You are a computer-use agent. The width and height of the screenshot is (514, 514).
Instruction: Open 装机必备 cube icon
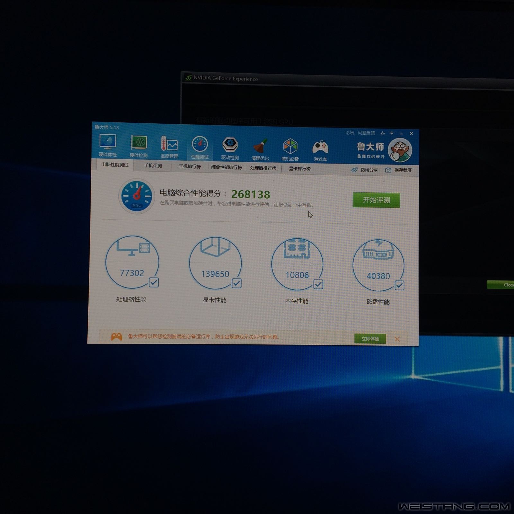click(x=290, y=147)
